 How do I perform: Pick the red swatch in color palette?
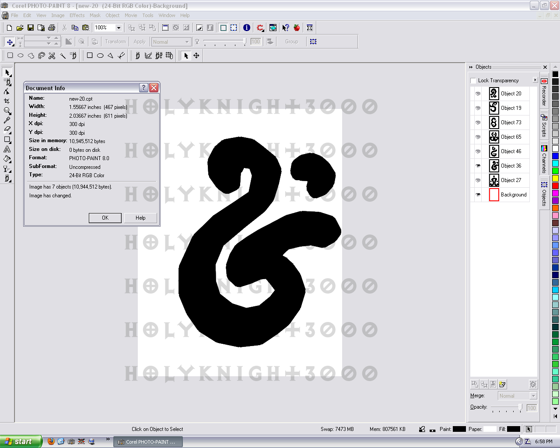pyautogui.click(x=555, y=185)
